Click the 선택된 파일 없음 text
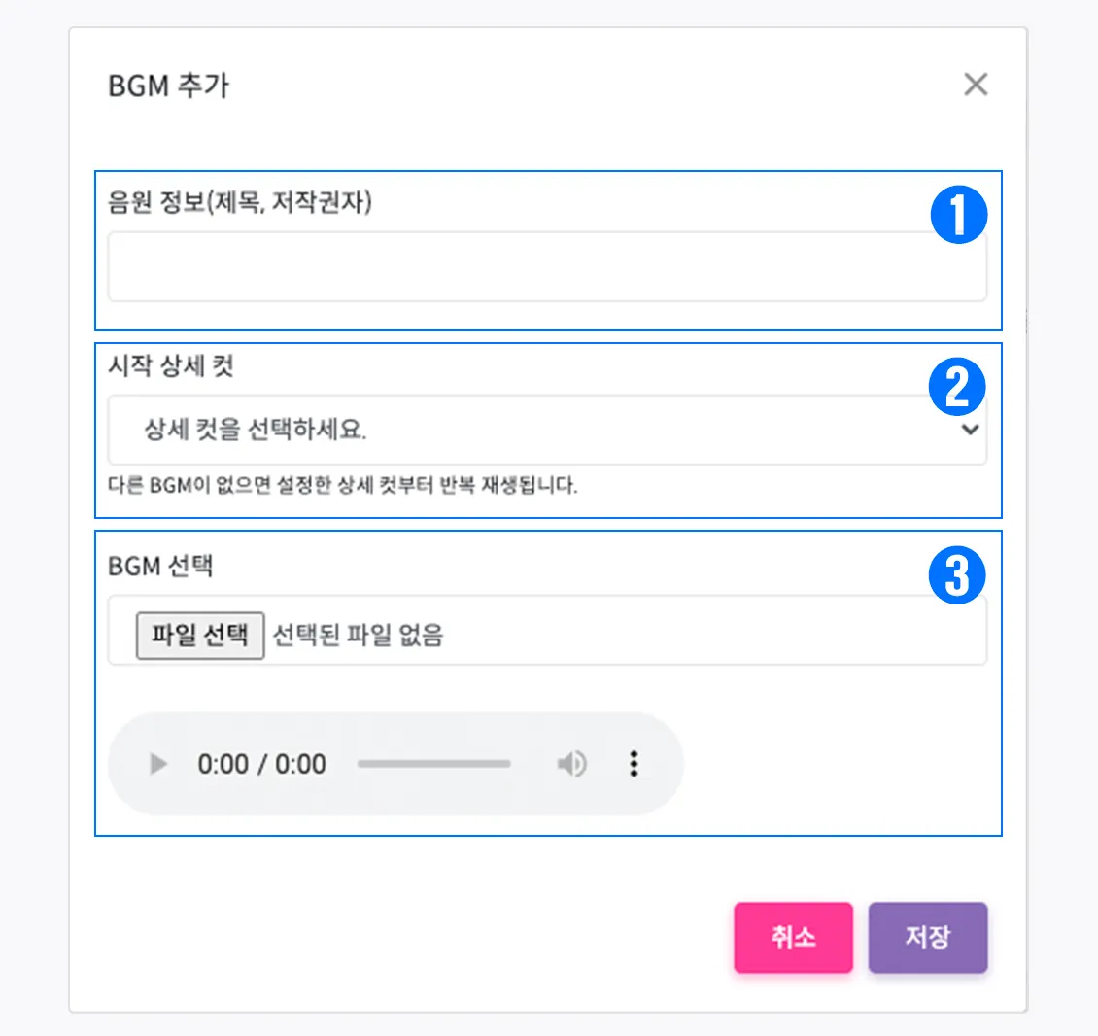 tap(358, 636)
